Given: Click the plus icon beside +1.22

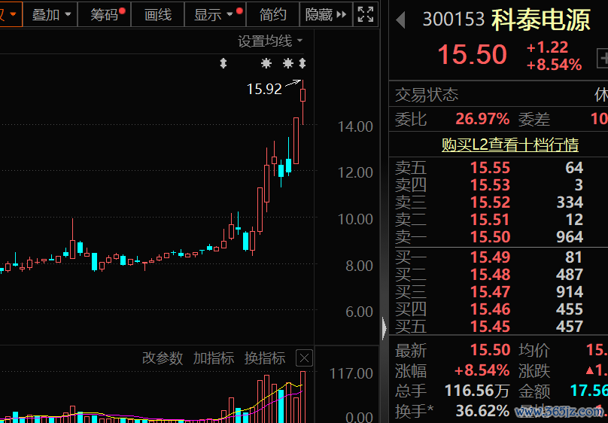Looking at the screenshot, I should click(x=603, y=59).
